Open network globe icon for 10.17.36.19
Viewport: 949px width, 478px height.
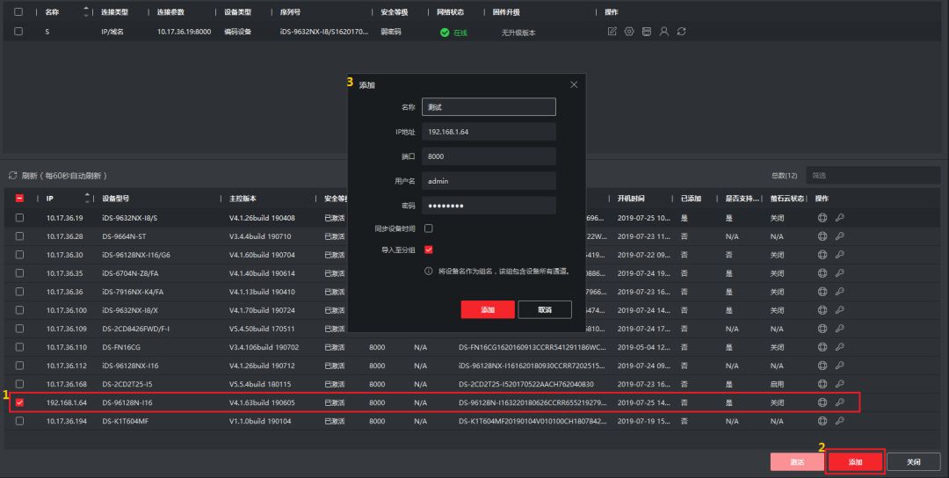pyautogui.click(x=822, y=218)
